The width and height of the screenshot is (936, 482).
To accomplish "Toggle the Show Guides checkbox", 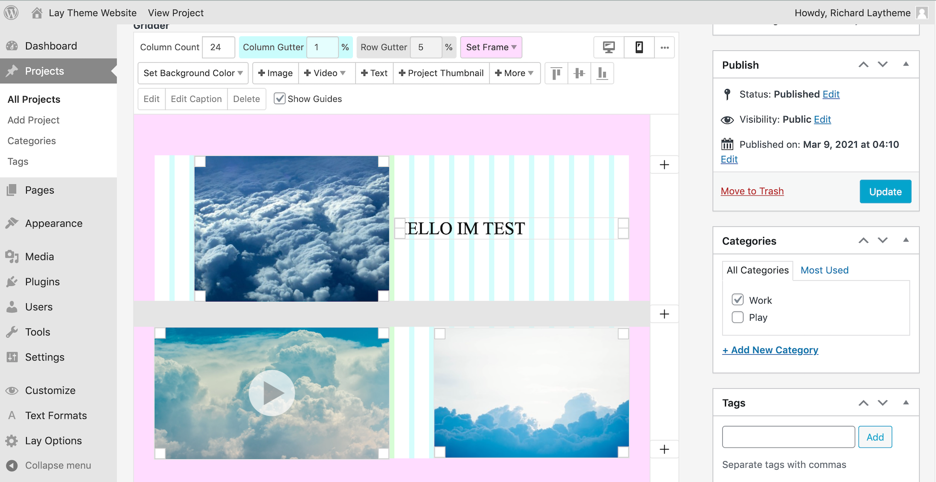I will point(280,98).
